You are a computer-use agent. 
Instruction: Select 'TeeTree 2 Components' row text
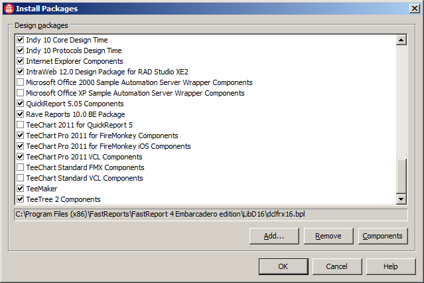point(63,199)
